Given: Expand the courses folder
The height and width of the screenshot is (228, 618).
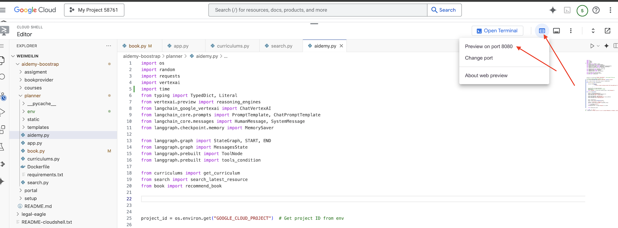Looking at the screenshot, I should [33, 88].
